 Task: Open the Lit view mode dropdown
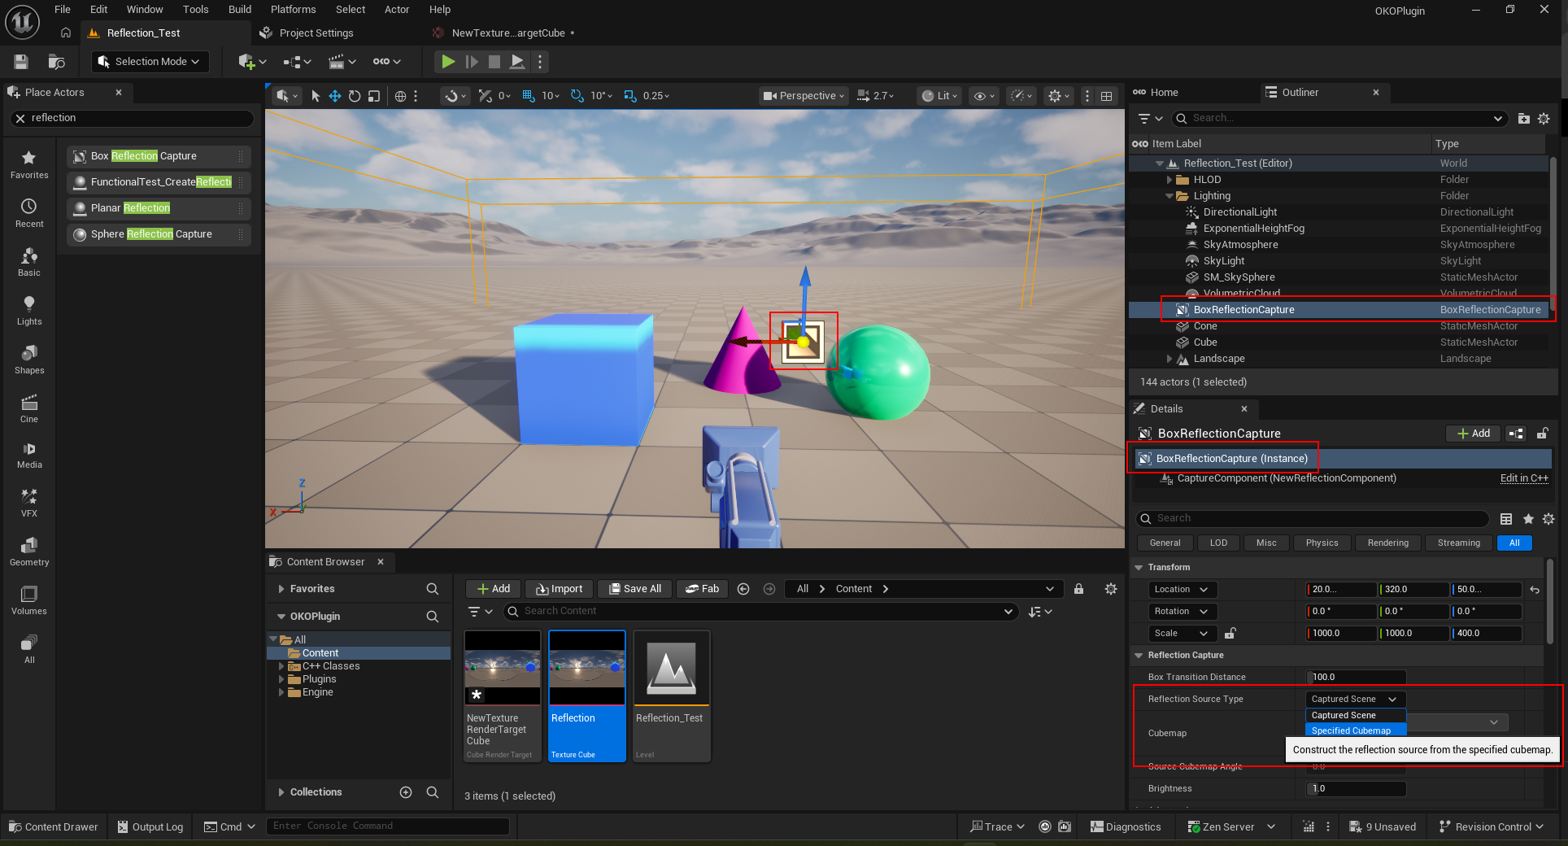tap(939, 96)
